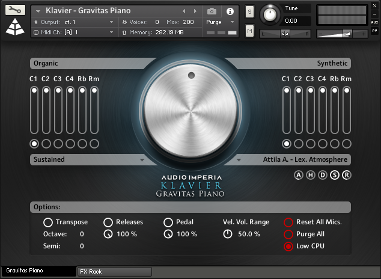Enable Synthetic Rb mic button

(335, 144)
